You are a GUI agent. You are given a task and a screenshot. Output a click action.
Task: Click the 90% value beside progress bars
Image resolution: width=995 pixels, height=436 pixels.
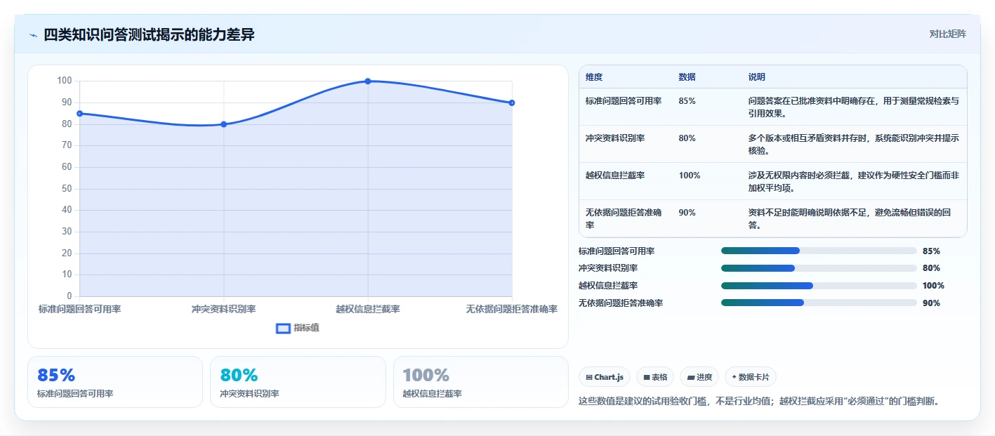tap(931, 303)
